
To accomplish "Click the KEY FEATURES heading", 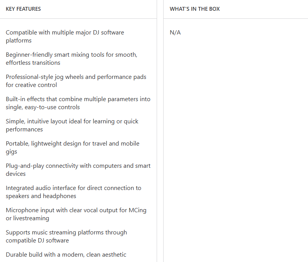I will click(x=23, y=9).
